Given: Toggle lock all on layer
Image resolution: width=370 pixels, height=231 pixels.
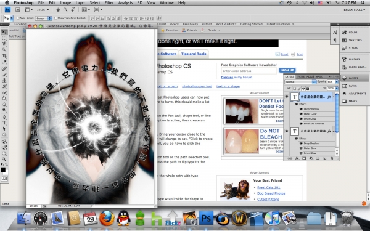Looking at the screenshot, I should pos(308,88).
